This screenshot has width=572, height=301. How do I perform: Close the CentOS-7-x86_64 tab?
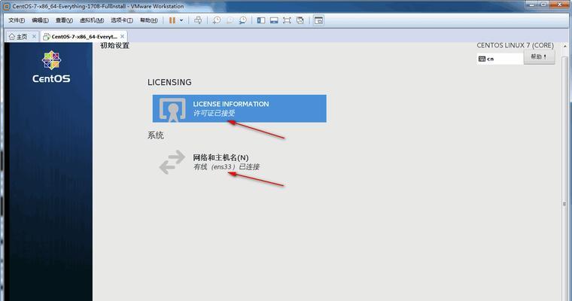pos(122,36)
